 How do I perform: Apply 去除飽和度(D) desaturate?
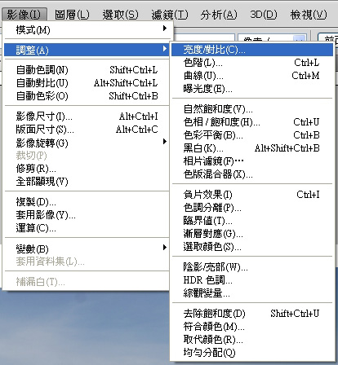tap(252, 314)
